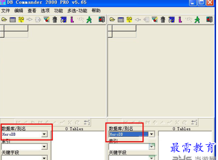Open the 帮助 menu

point(96,11)
